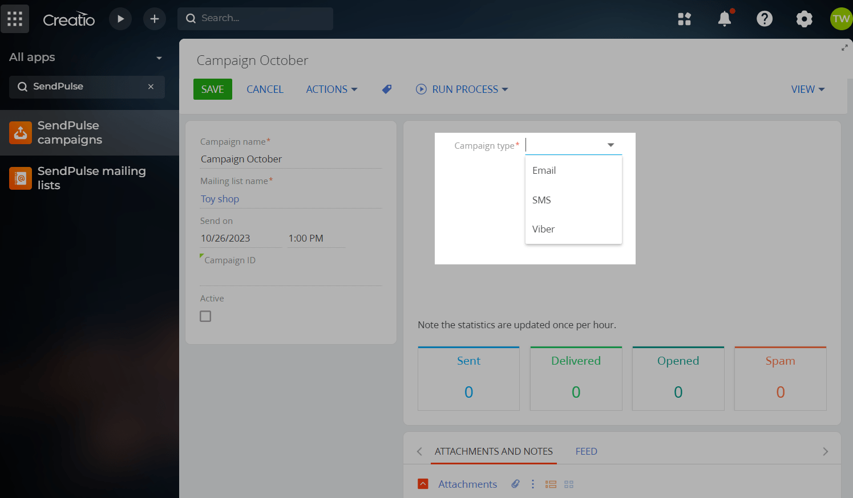Expand the All apps dropdown
Screen dimensions: 853x498
pyautogui.click(x=159, y=58)
